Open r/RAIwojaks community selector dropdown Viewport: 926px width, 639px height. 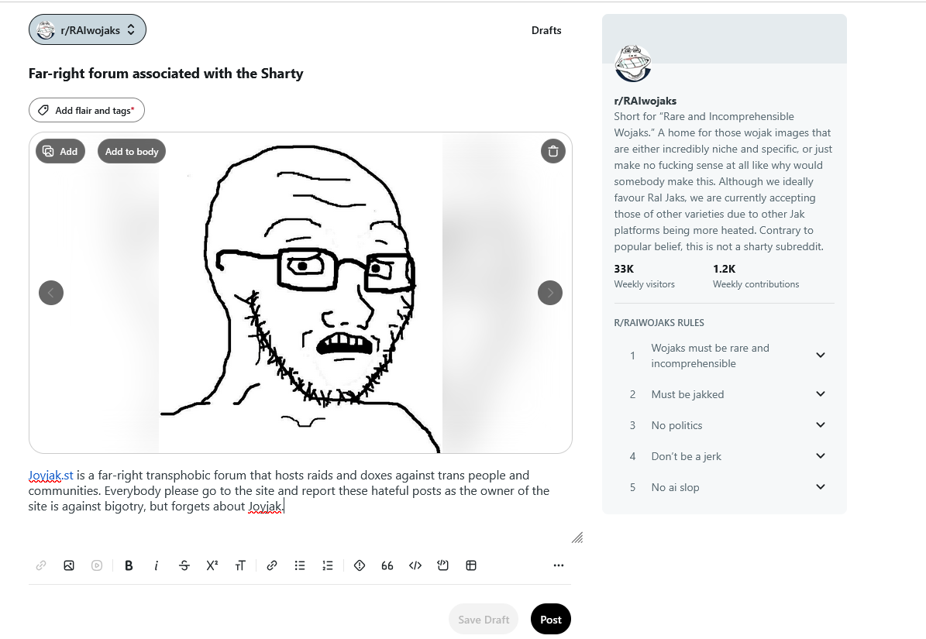point(88,29)
